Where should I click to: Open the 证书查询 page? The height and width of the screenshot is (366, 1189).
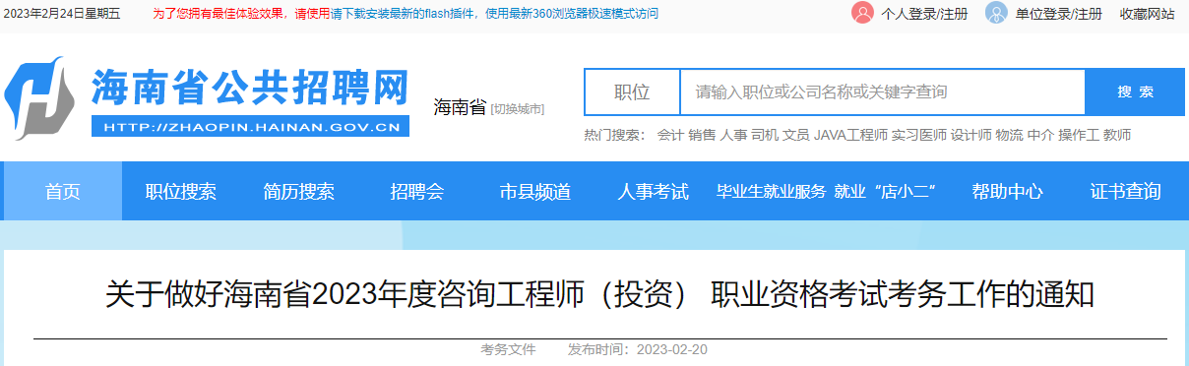1126,192
